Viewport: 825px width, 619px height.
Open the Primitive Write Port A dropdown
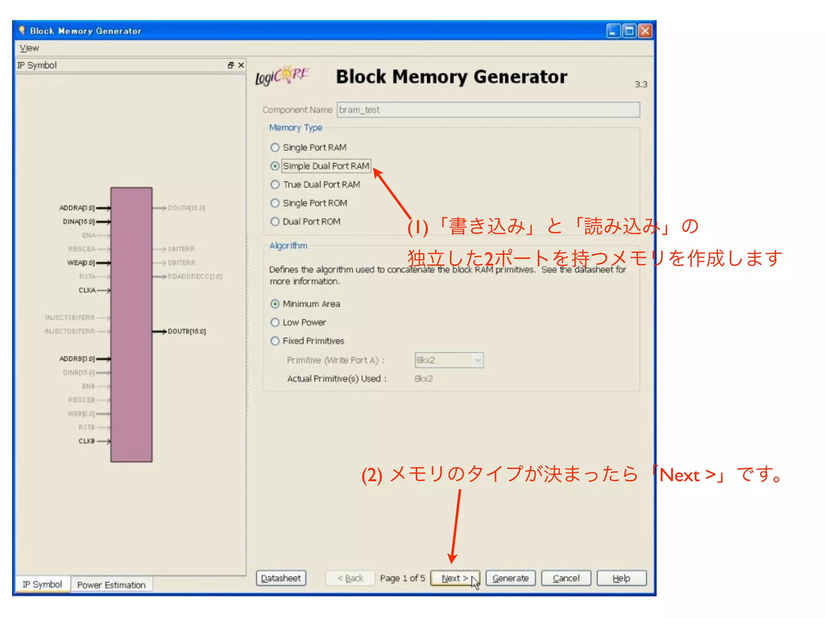pos(477,360)
